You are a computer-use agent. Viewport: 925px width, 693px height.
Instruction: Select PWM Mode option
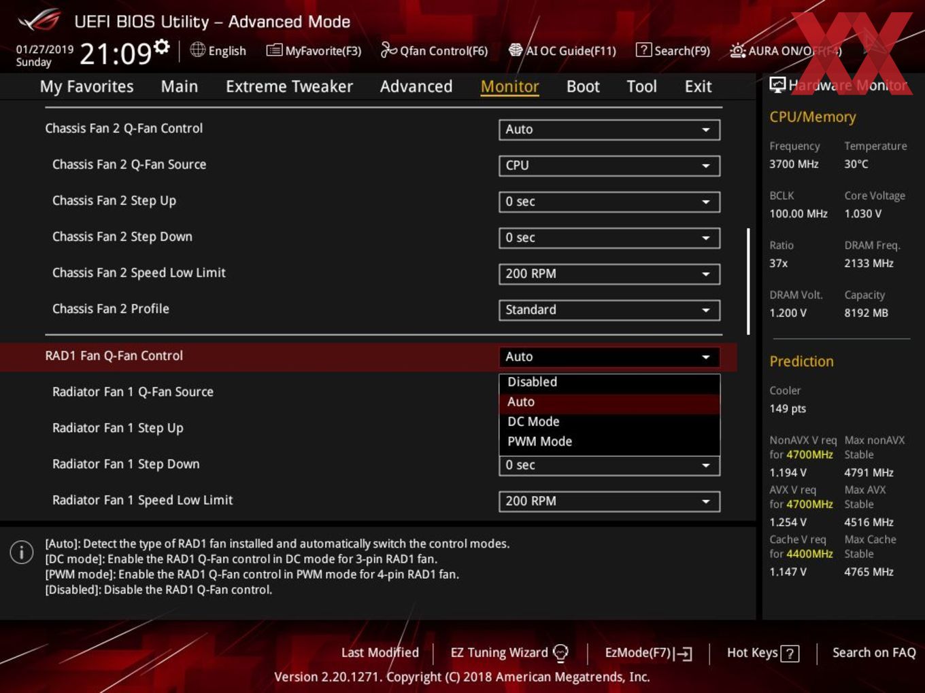click(x=609, y=441)
